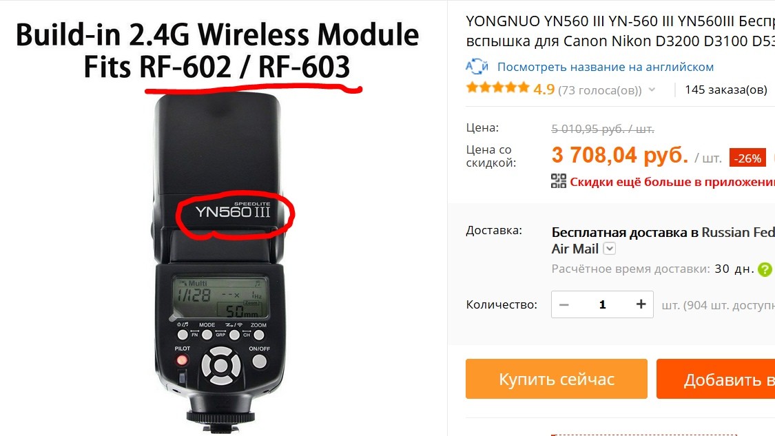
Task: Click the orange star rating icons
Action: pyautogui.click(x=497, y=88)
